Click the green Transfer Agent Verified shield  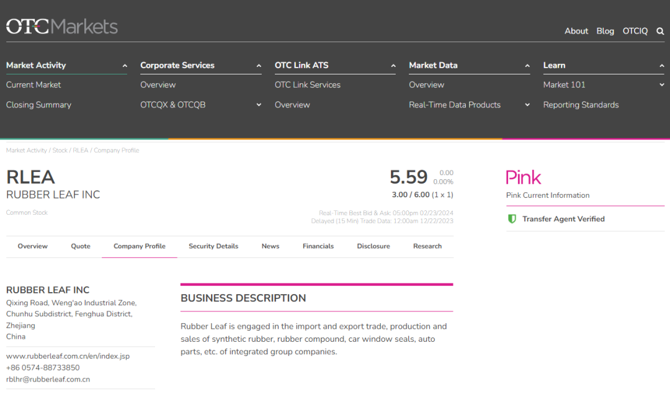coord(512,219)
